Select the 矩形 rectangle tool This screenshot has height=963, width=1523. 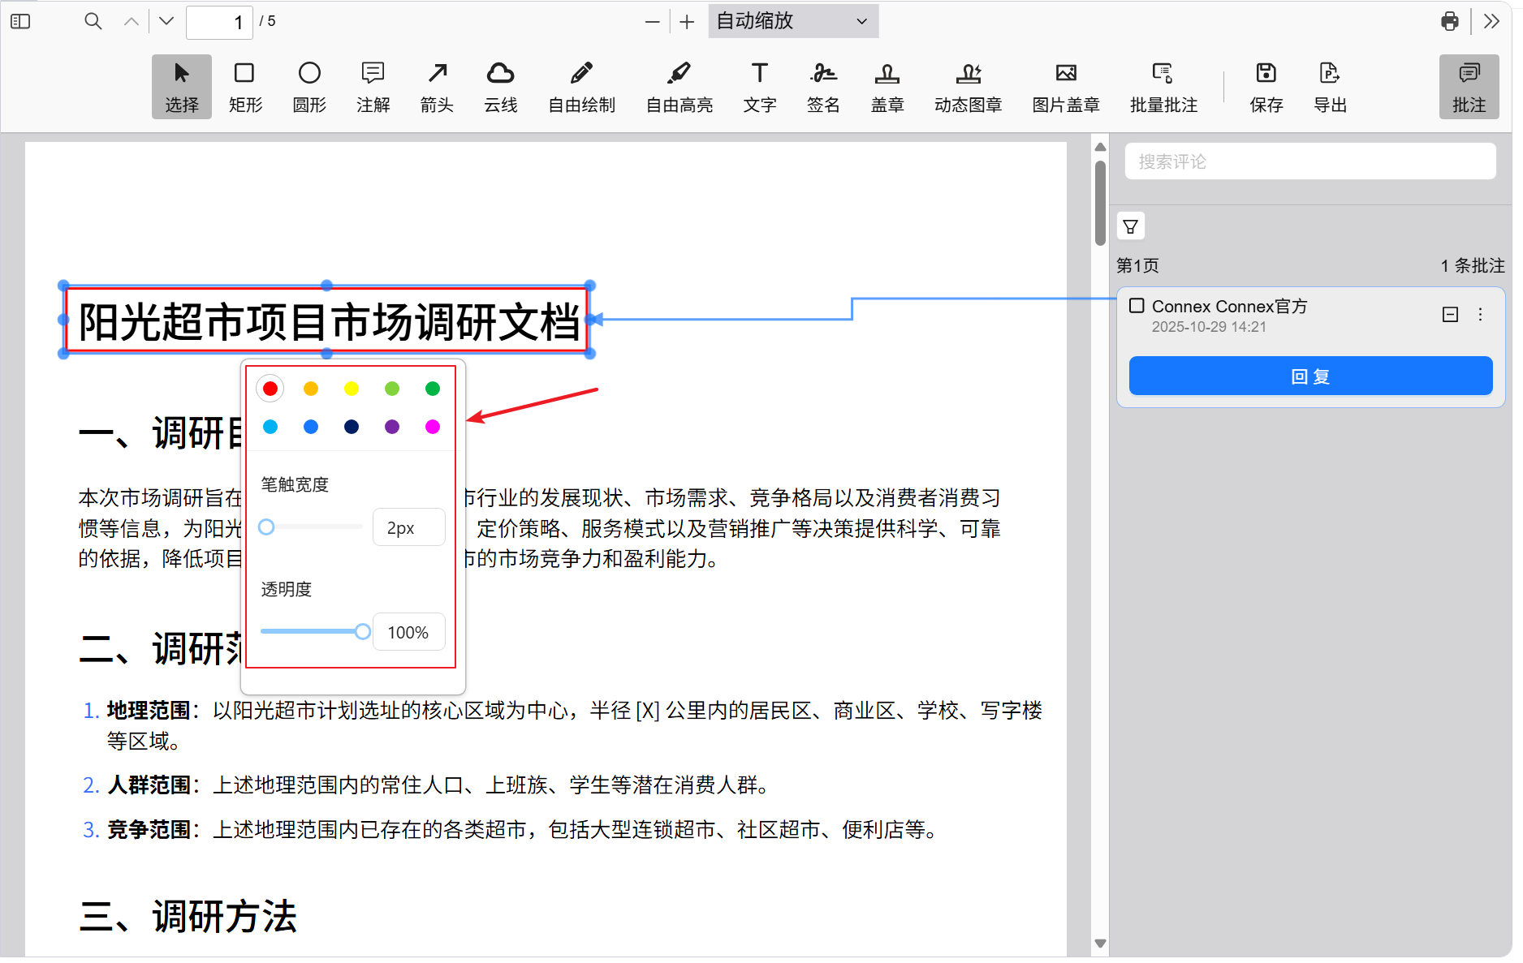244,86
